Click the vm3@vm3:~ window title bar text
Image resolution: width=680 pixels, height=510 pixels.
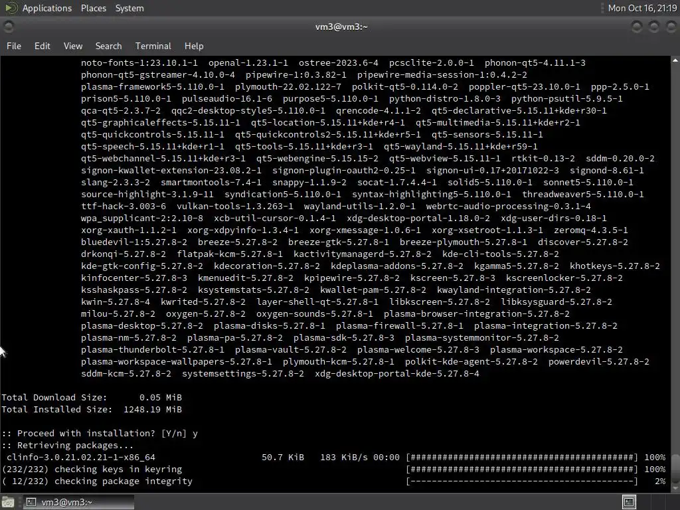341,27
